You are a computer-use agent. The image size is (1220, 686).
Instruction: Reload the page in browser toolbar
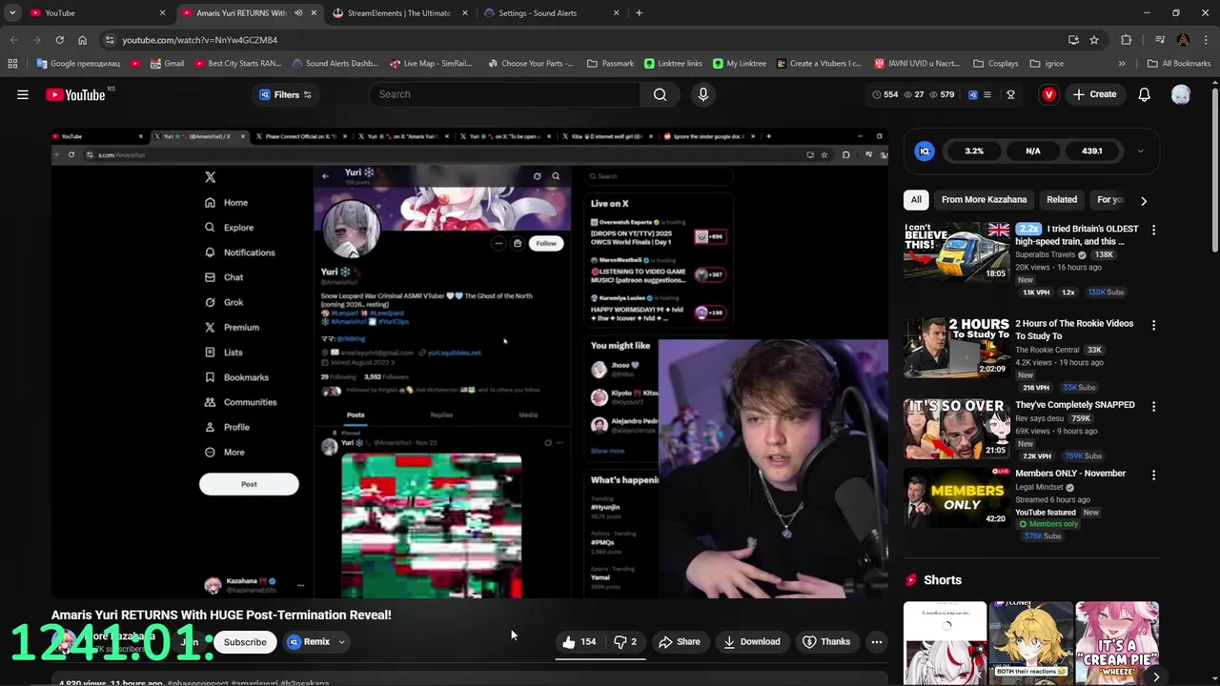59,40
